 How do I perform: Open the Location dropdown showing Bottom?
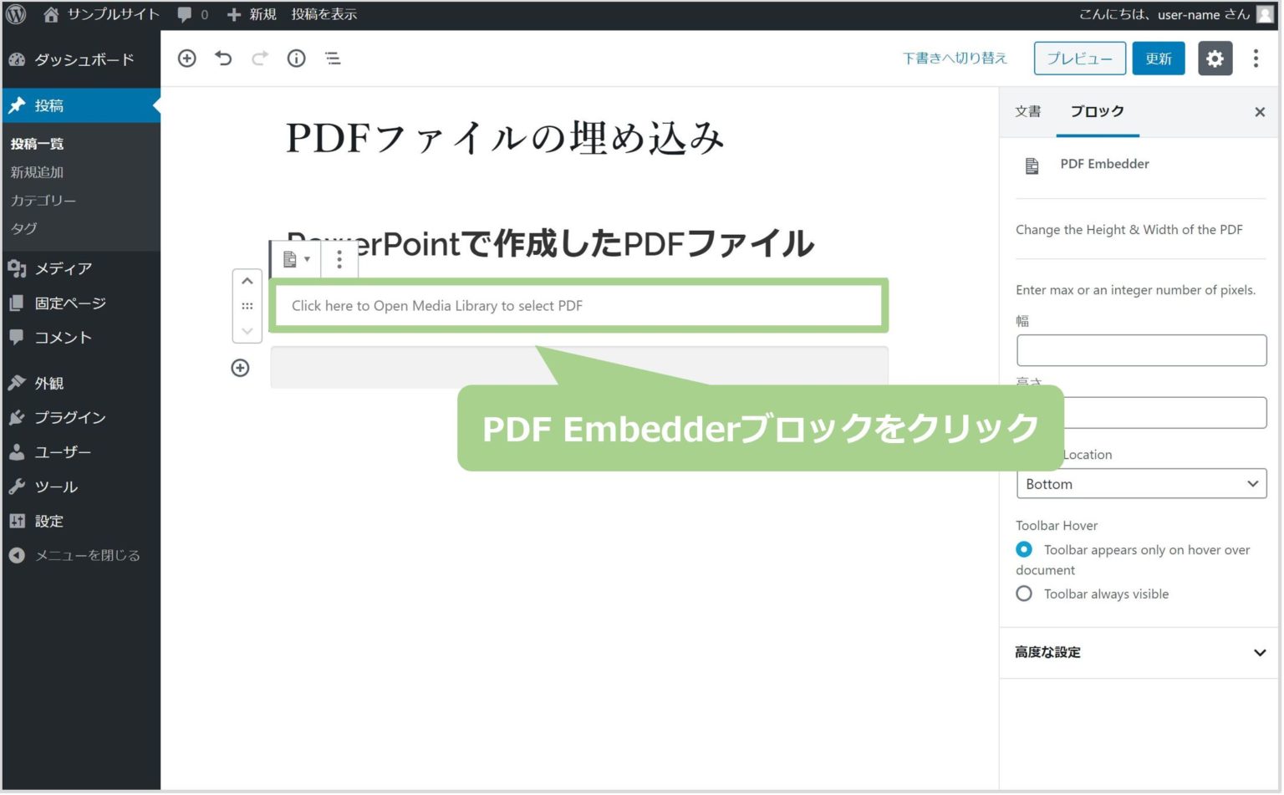coord(1141,483)
